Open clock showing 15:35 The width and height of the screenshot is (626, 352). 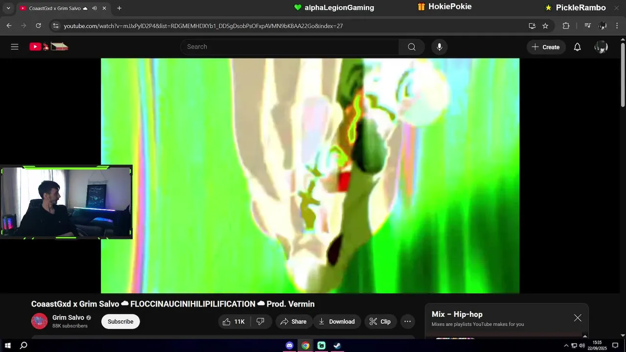click(597, 346)
